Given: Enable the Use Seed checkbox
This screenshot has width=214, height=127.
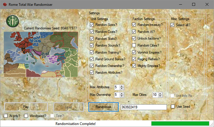Looking at the screenshot, I should point(173,106).
